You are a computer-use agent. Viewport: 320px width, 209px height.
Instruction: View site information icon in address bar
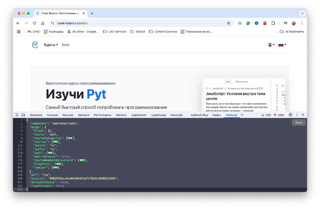click(x=53, y=23)
